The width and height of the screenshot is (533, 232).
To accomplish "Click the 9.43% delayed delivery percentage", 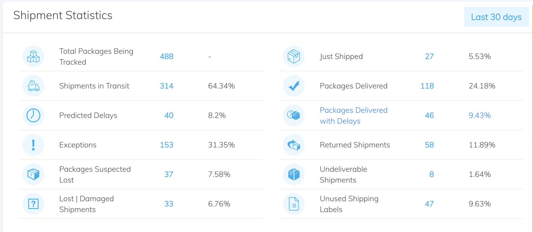I will 480,115.
